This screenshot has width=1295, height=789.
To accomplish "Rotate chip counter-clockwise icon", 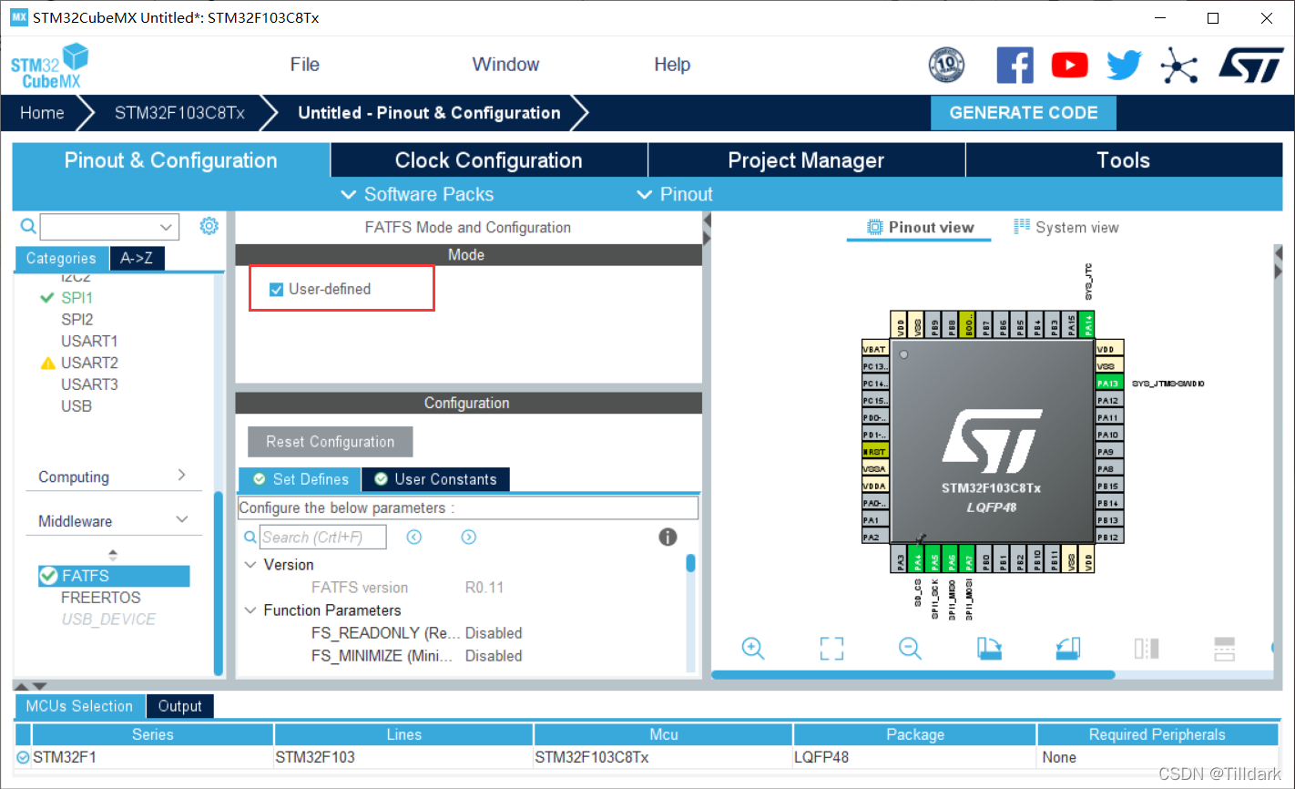I will (1068, 648).
